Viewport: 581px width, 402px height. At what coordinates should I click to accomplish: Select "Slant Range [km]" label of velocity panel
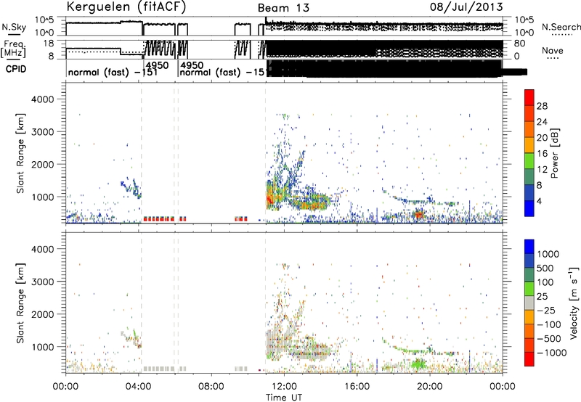click(x=20, y=303)
